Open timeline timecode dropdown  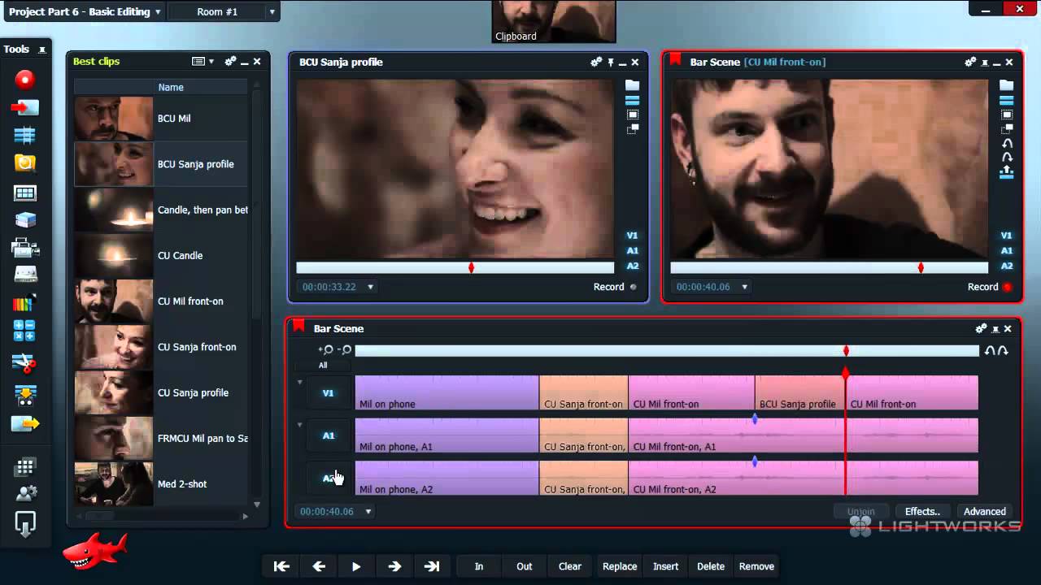click(368, 512)
